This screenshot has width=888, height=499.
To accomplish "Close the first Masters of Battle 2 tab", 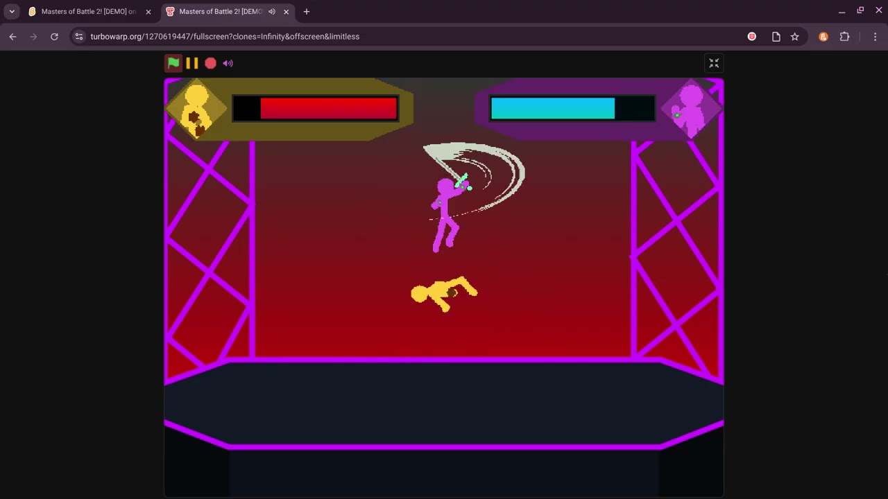I will pyautogui.click(x=148, y=12).
